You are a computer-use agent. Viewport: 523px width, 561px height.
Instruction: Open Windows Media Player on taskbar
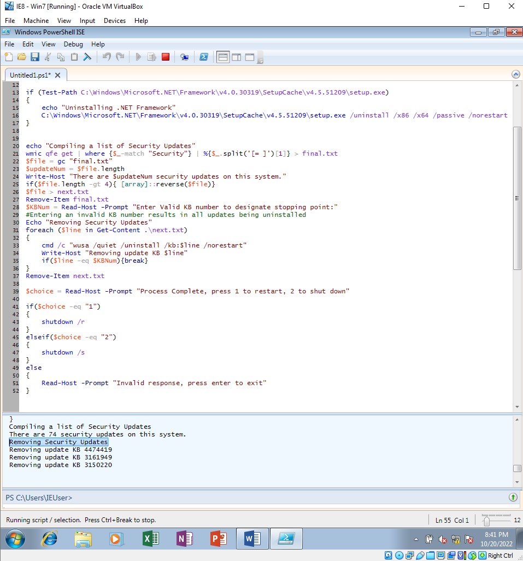[117, 539]
